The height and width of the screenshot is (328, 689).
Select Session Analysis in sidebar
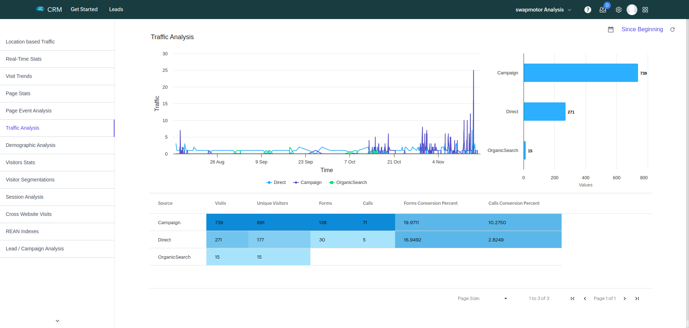57,197
